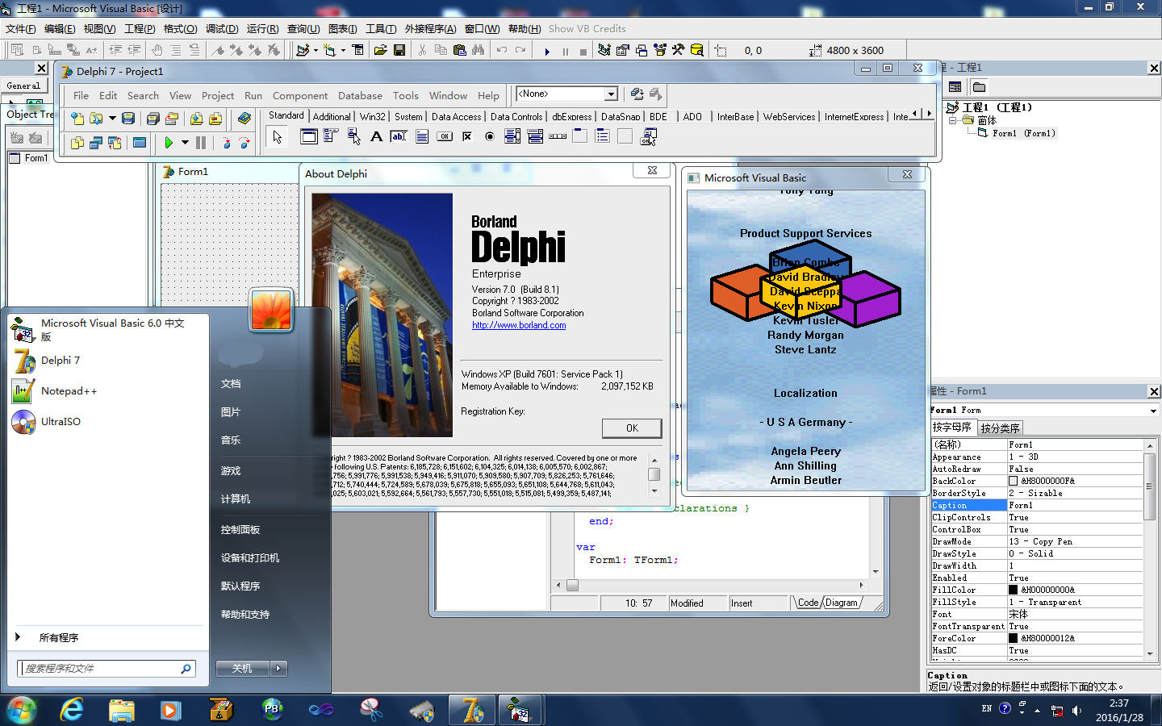This screenshot has height=726, width=1162.
Task: Open 控制面板 in Start menu
Action: pos(240,529)
